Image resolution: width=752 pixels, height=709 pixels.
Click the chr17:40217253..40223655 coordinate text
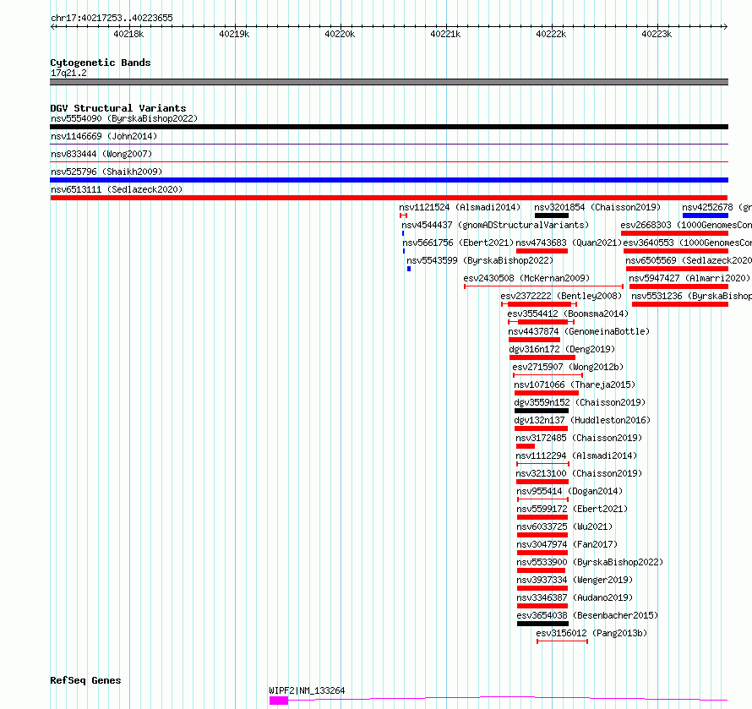(112, 18)
